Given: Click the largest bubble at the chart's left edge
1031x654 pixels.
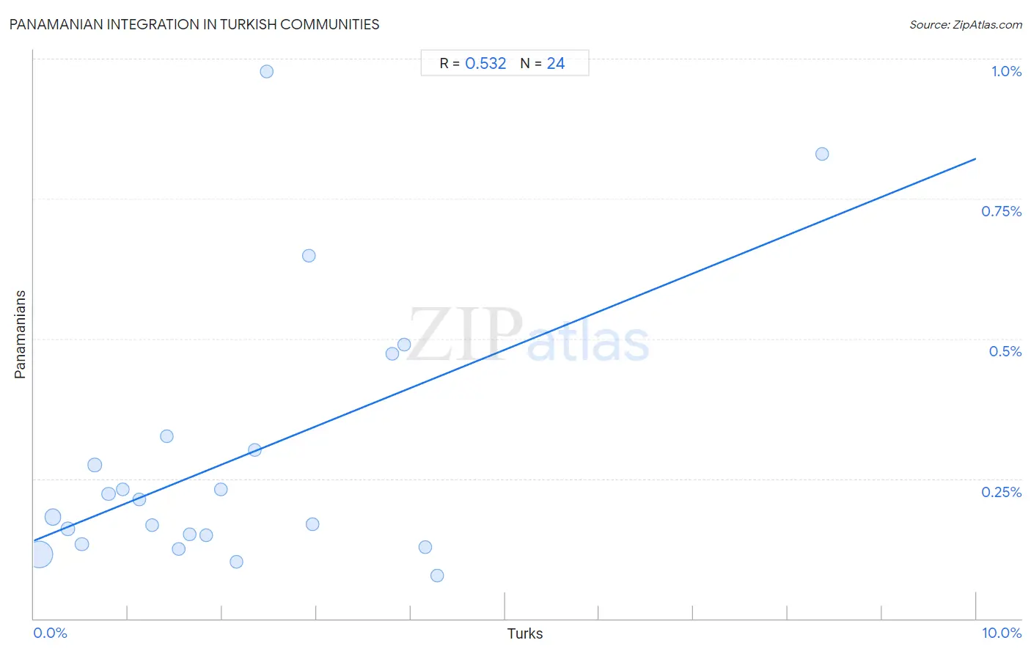Looking at the screenshot, I should tap(40, 554).
